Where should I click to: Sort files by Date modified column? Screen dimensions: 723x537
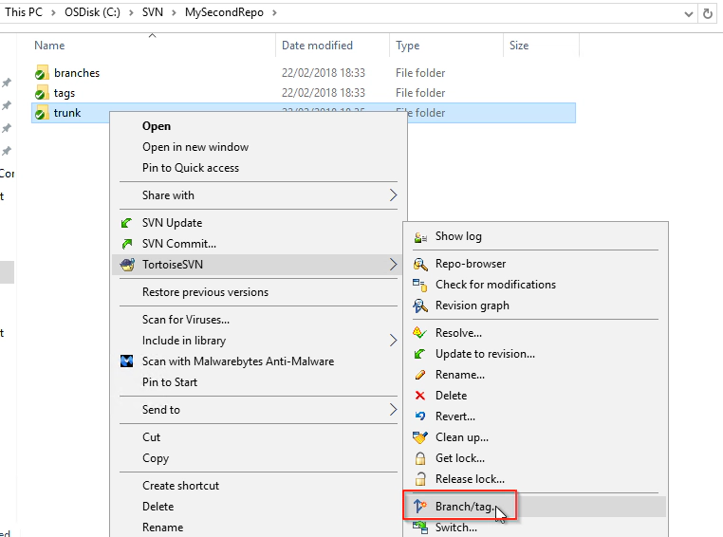(317, 46)
